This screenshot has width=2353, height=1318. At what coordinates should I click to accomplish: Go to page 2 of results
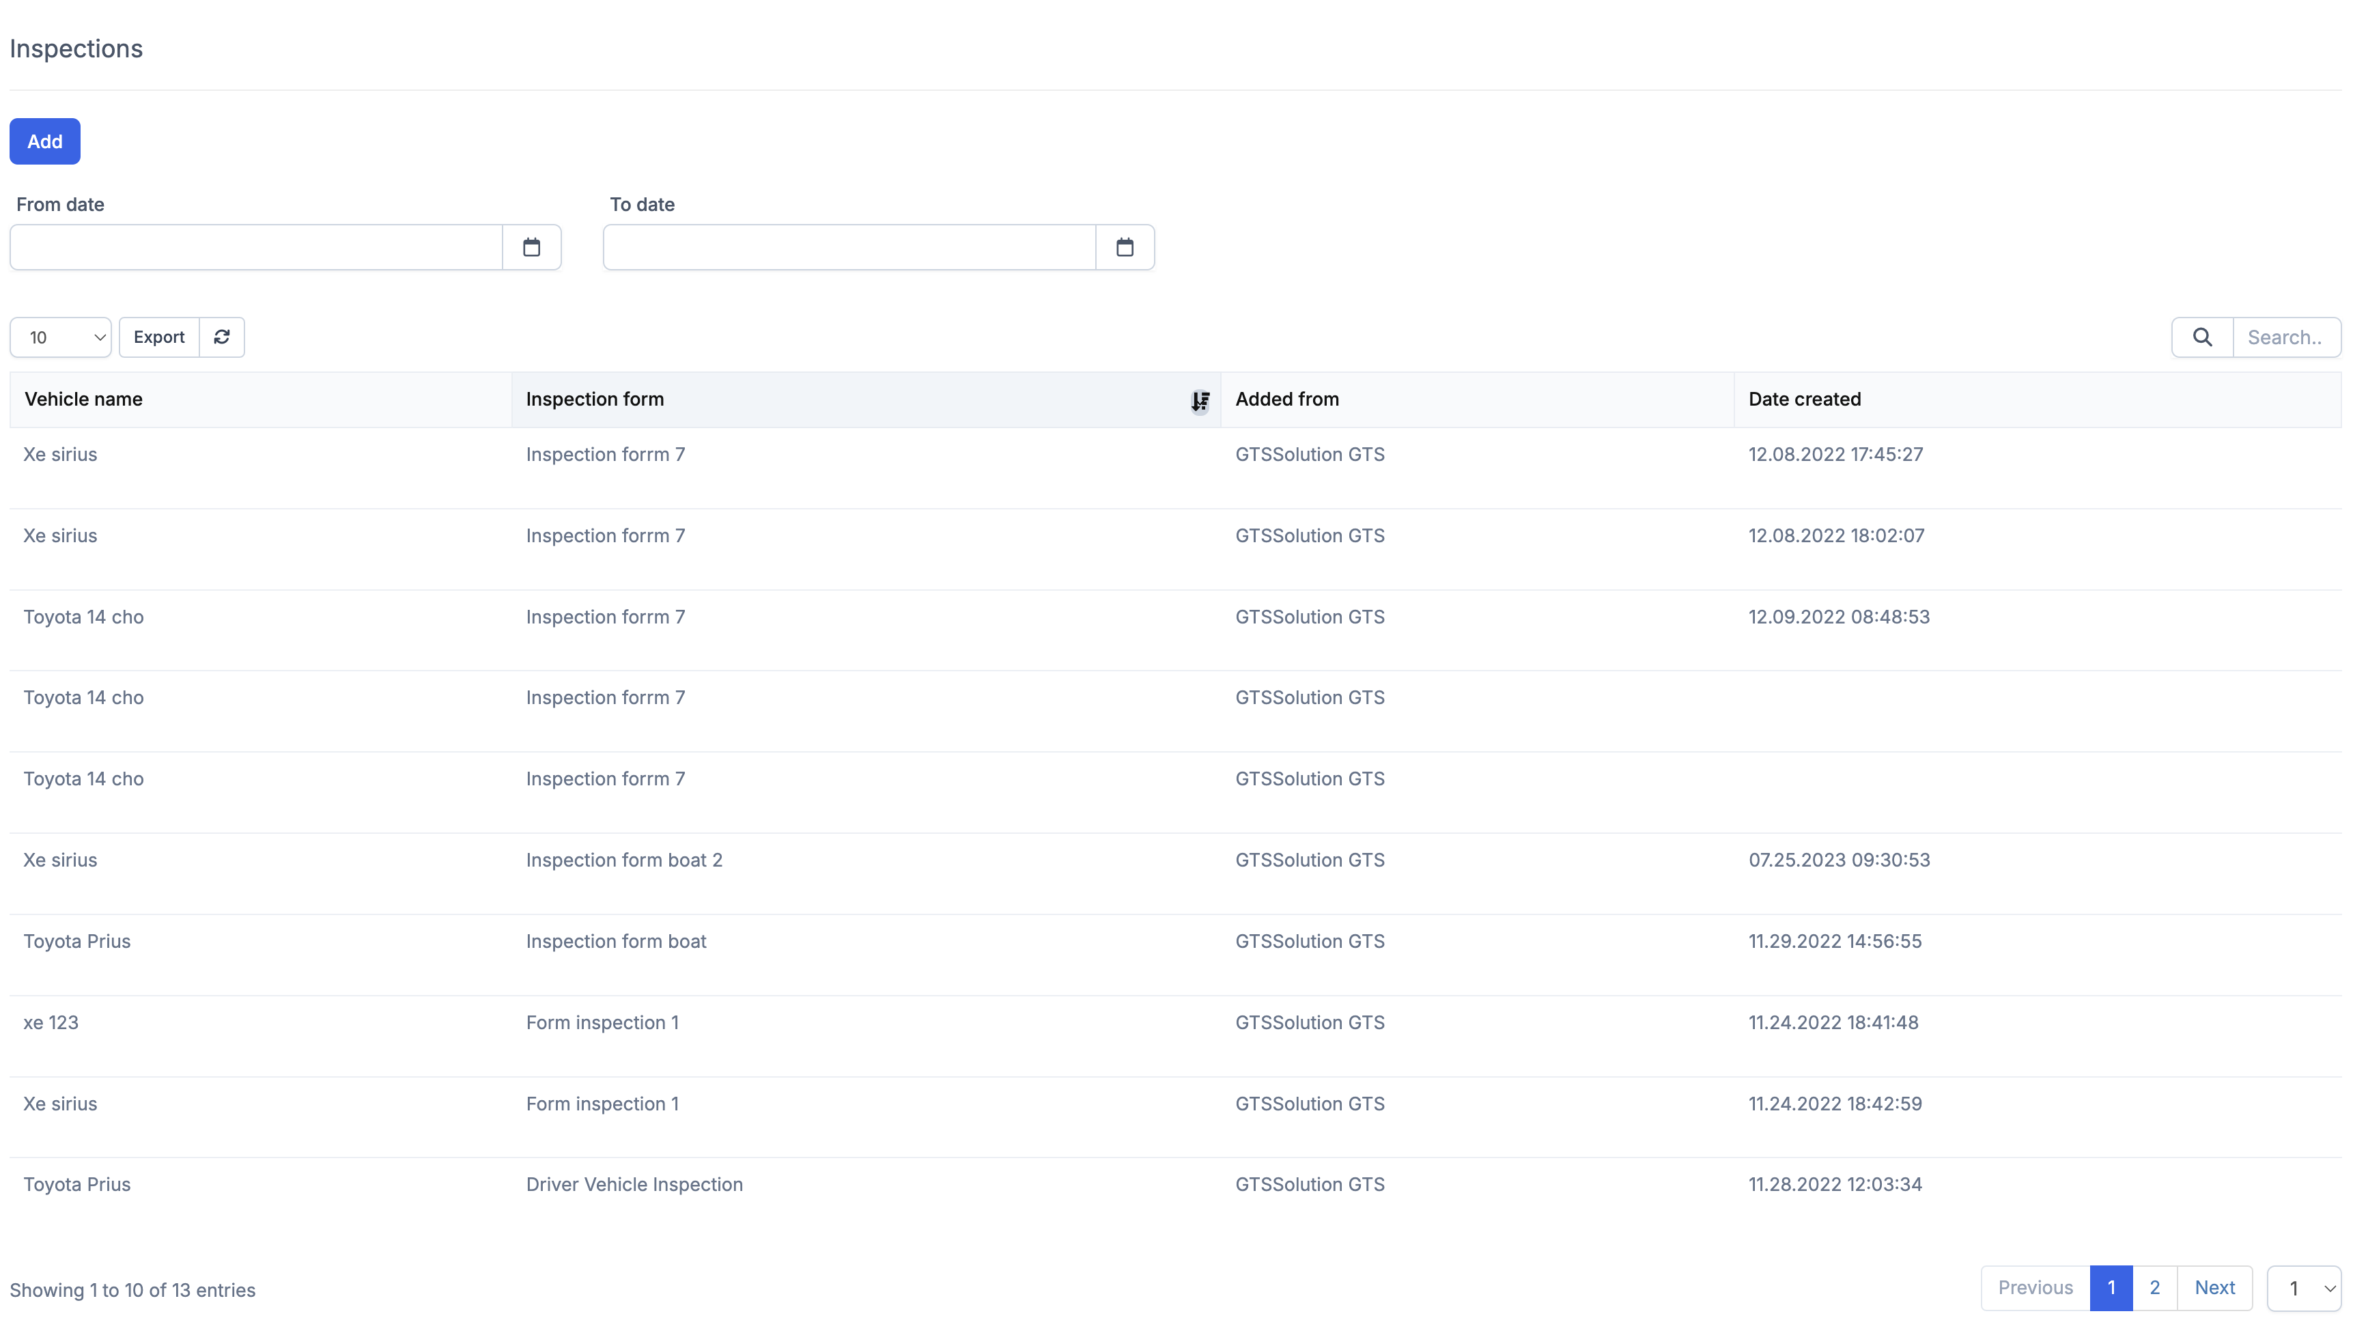pos(2155,1288)
